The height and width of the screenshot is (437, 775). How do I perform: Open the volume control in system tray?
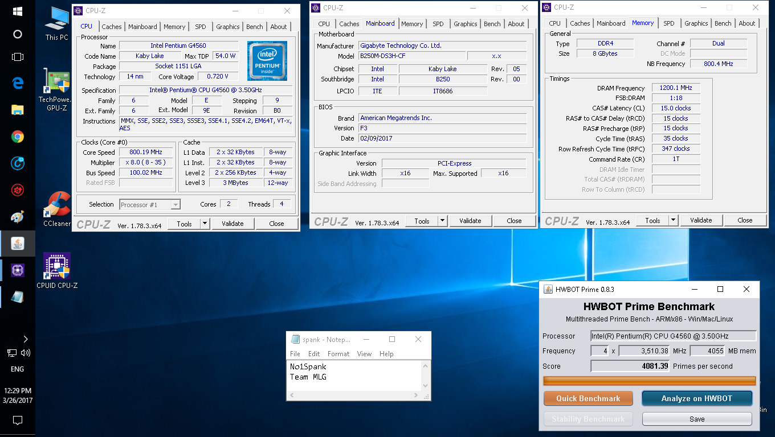tap(25, 353)
